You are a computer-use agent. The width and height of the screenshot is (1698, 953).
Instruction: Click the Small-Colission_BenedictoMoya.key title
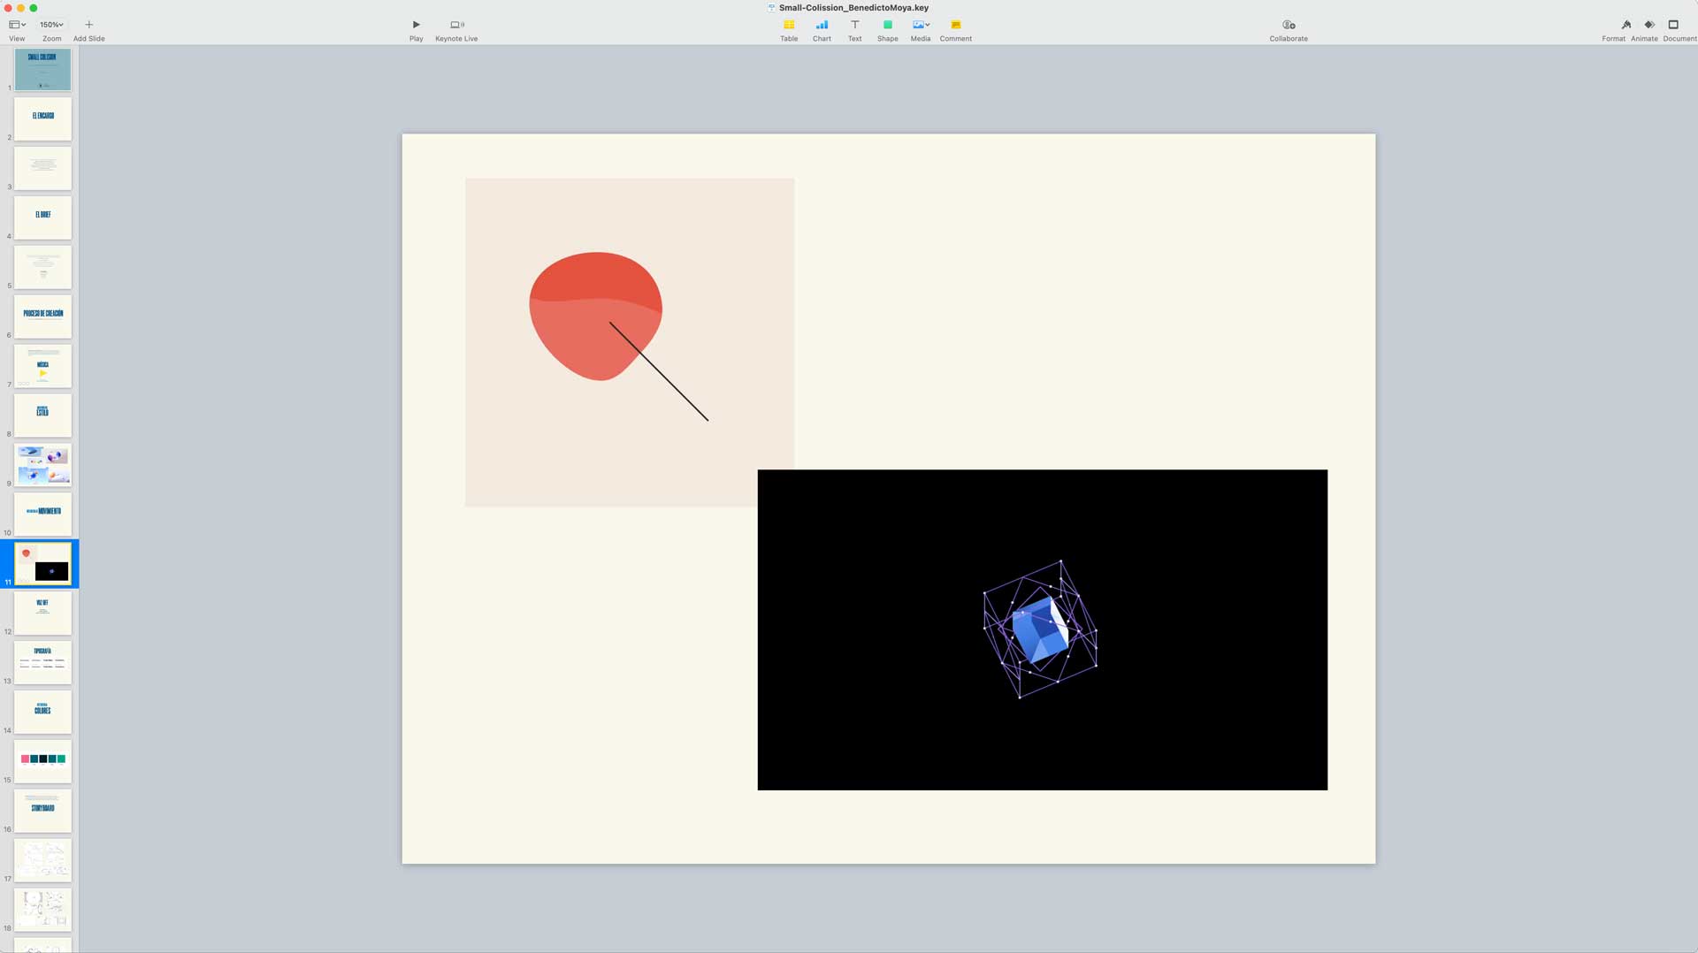(x=853, y=8)
